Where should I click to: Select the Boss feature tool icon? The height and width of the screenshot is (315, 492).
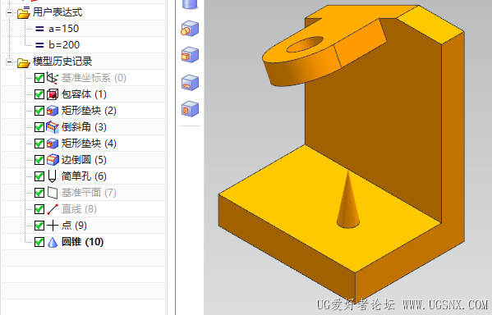point(190,29)
